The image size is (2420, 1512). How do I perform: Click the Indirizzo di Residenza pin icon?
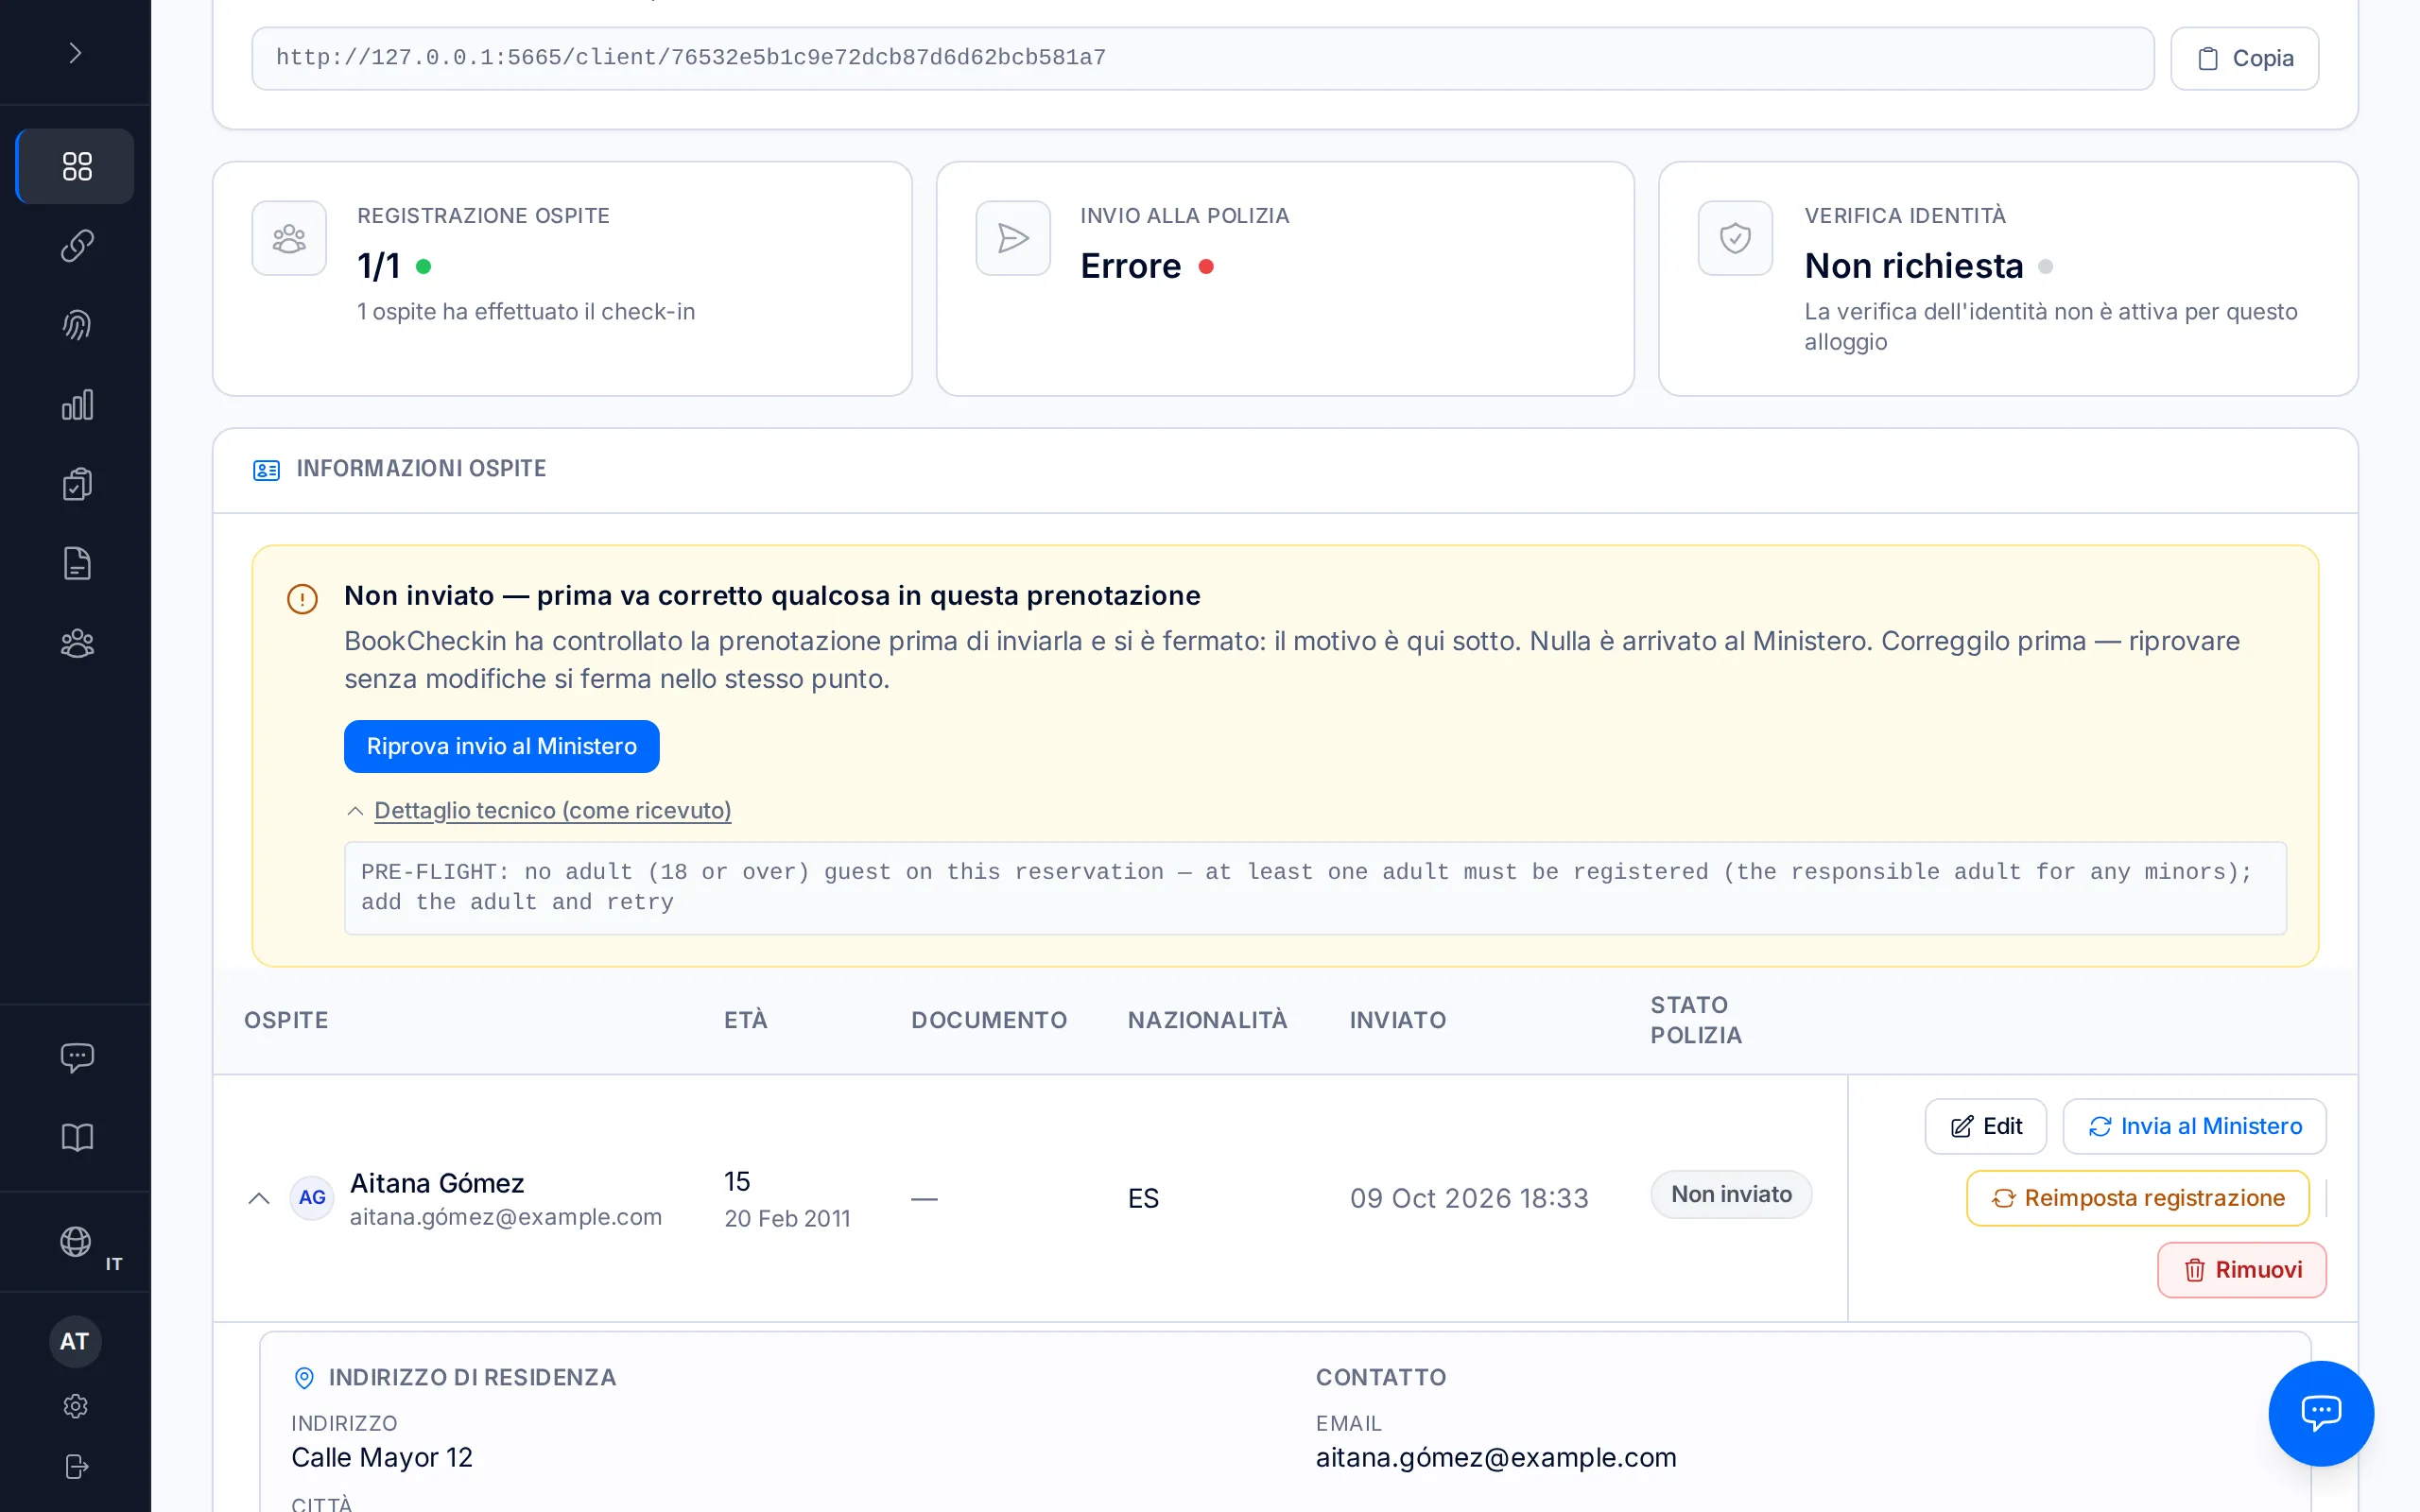pyautogui.click(x=304, y=1378)
